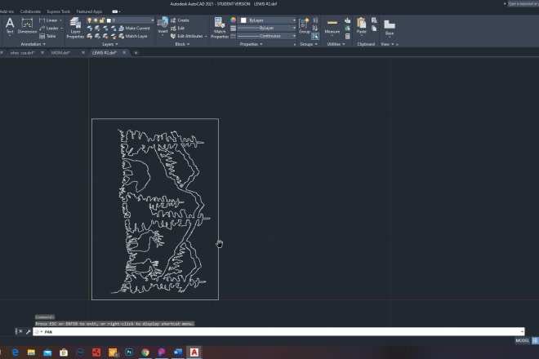
Task: Expand the Groups panel title
Action: tap(309, 44)
